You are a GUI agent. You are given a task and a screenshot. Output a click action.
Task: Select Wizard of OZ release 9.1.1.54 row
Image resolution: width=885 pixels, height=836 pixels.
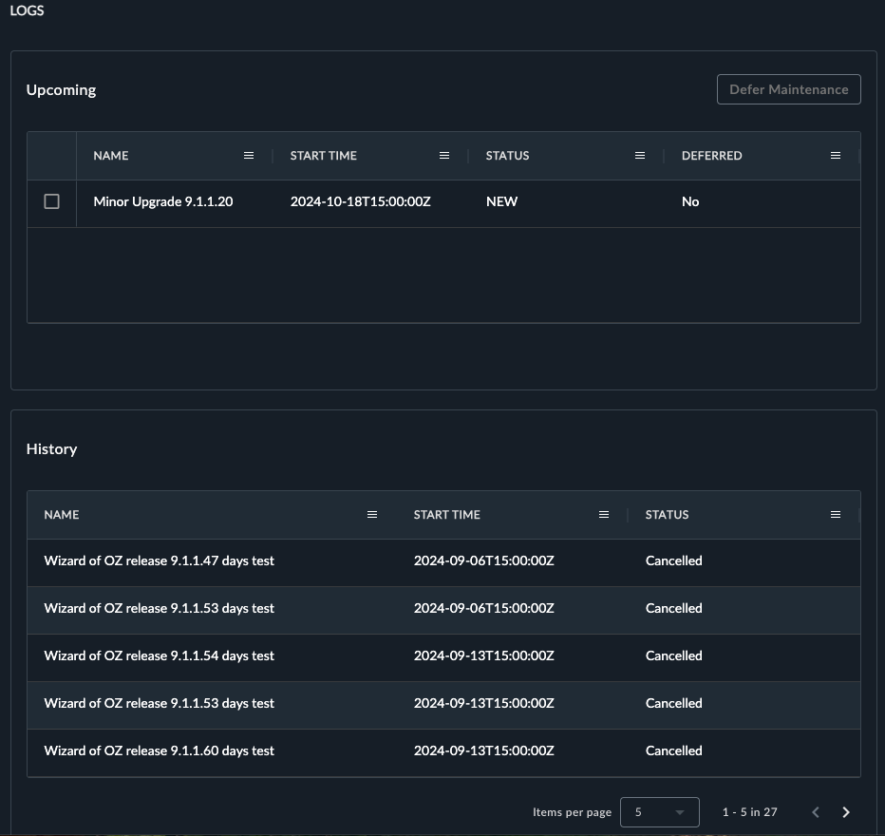point(443,657)
